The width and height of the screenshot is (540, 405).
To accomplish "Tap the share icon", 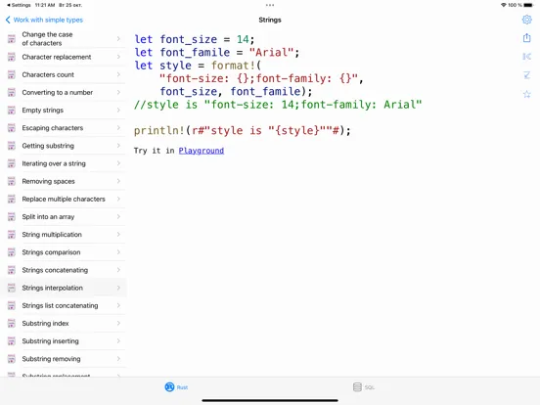I will pos(526,37).
